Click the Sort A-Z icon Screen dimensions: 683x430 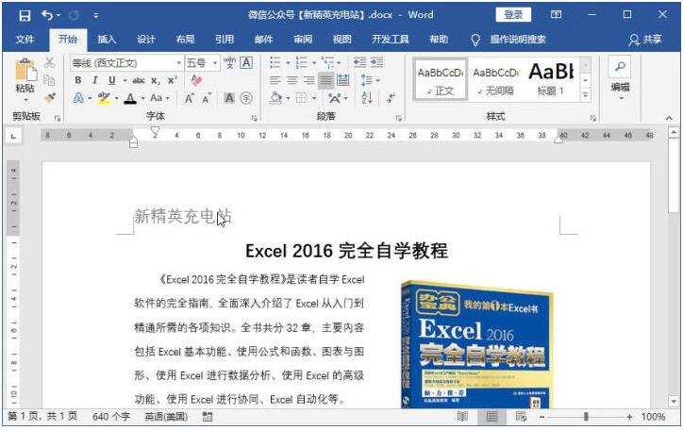point(367,98)
